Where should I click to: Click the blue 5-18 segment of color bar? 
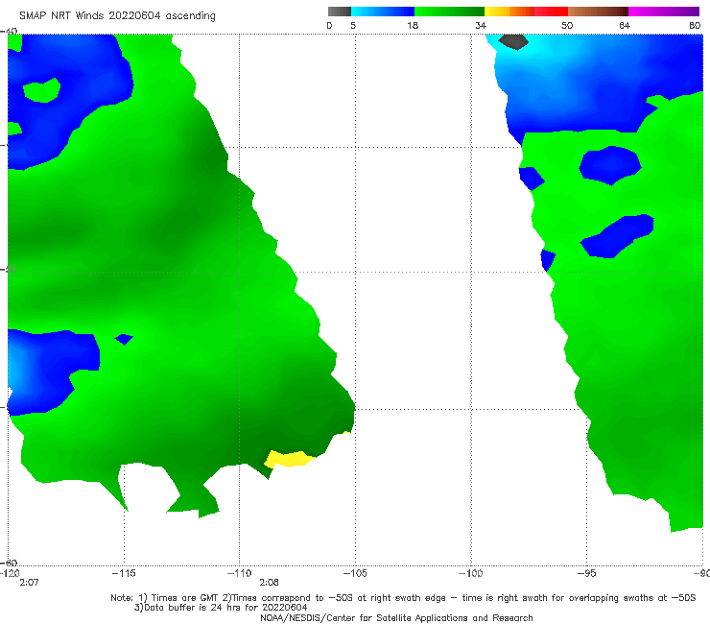[x=383, y=12]
